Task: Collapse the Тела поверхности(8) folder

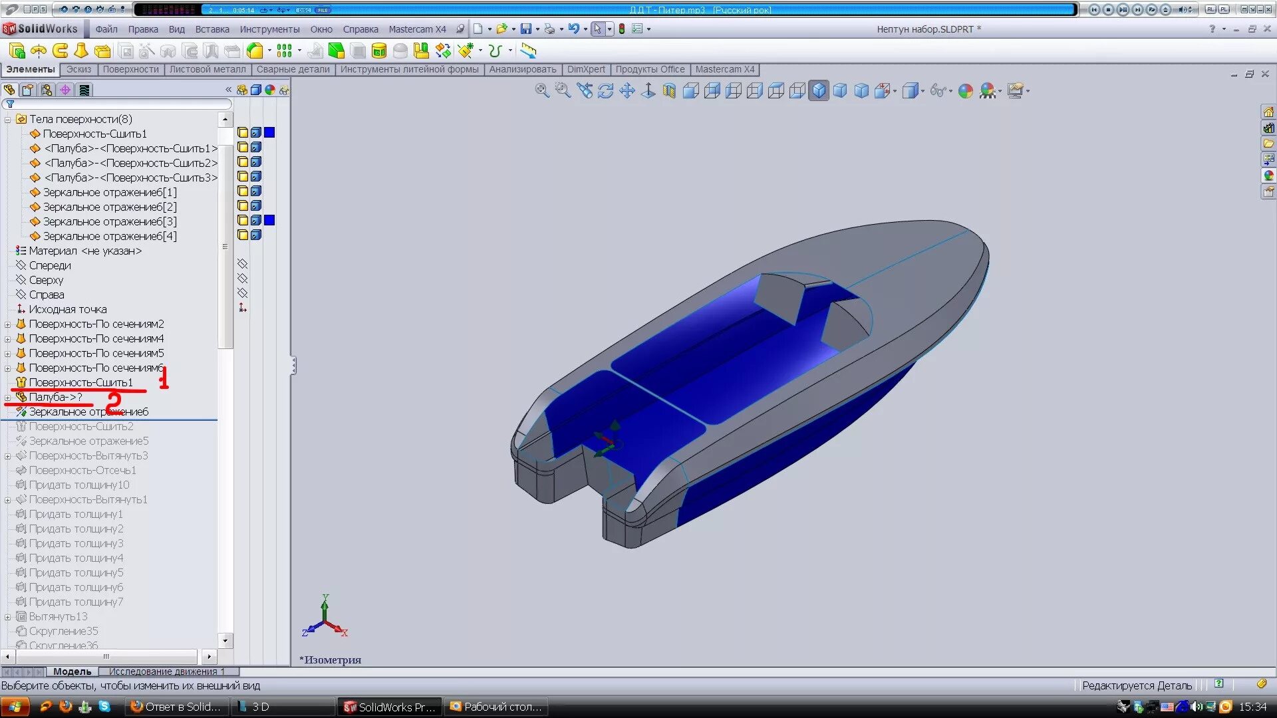Action: (8, 120)
